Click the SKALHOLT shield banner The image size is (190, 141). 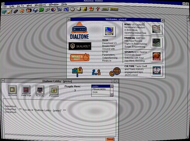(x=80, y=46)
